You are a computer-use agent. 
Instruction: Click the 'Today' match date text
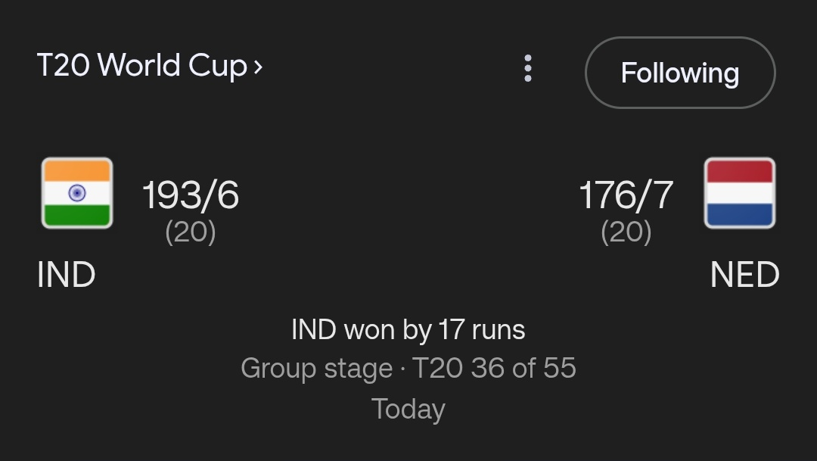coord(408,409)
